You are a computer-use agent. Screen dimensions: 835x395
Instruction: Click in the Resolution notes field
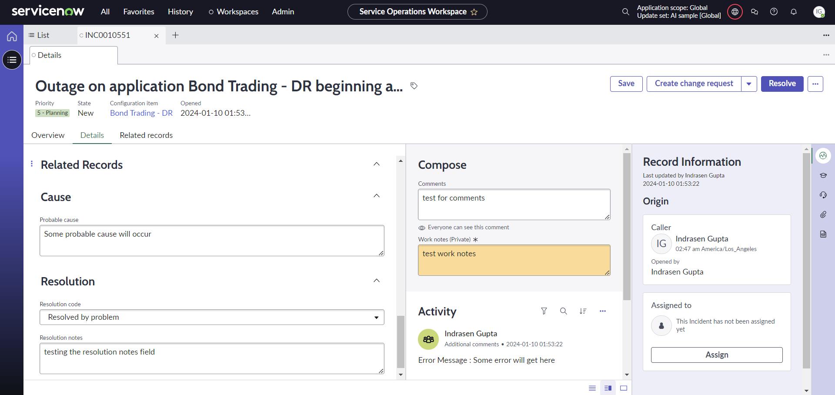tap(212, 358)
